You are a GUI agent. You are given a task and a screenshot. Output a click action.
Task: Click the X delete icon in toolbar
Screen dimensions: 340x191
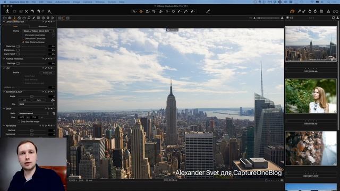(x=27, y=11)
